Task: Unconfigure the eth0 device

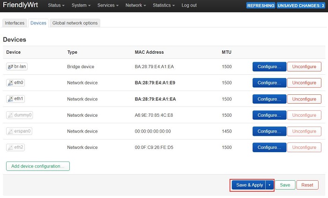Action: [x=304, y=83]
